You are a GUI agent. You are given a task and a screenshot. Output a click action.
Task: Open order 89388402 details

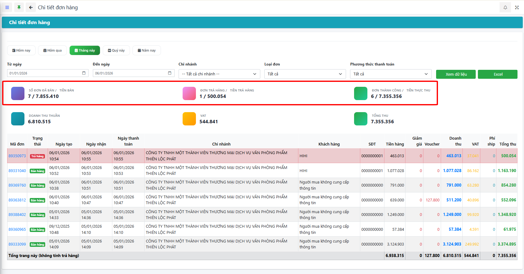coord(17,215)
